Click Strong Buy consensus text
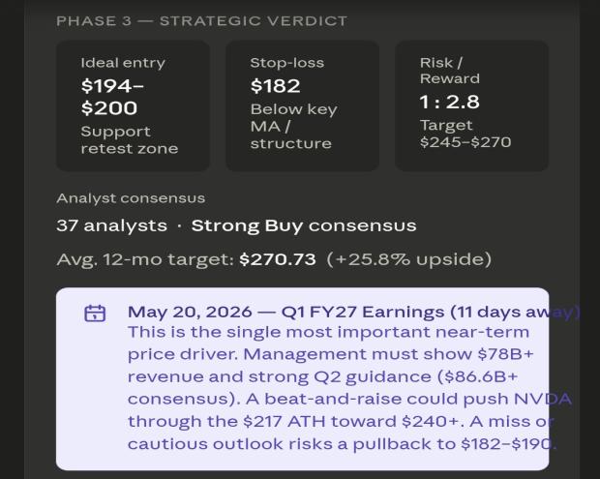The height and width of the screenshot is (479, 600). pos(304,225)
